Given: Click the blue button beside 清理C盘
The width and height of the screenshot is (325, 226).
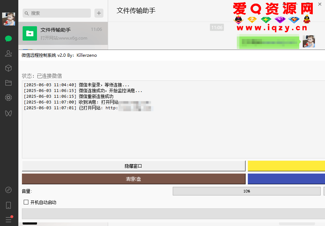Looking at the screenshot, I should pyautogui.click(x=287, y=179).
